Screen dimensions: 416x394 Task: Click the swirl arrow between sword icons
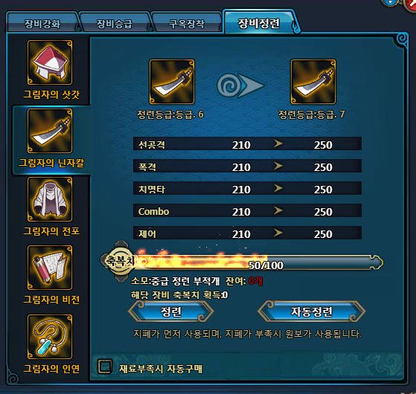click(x=240, y=85)
